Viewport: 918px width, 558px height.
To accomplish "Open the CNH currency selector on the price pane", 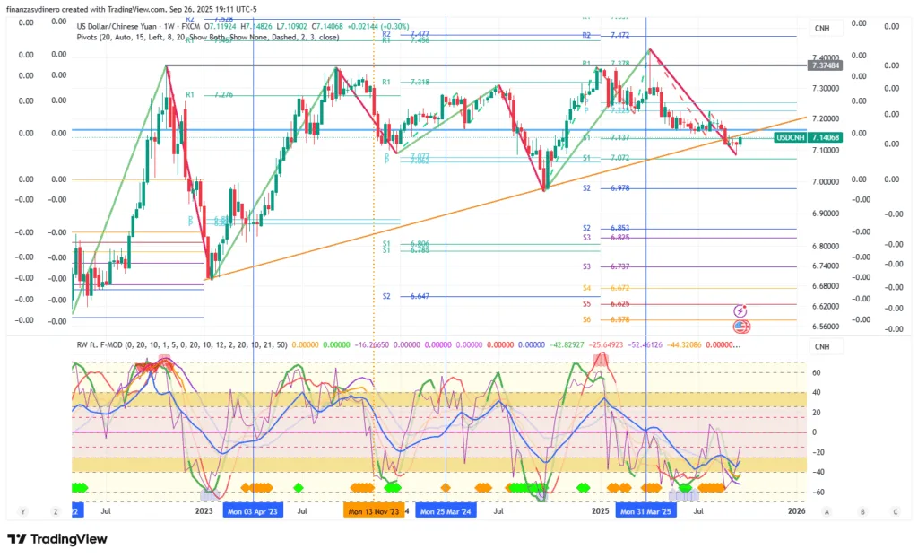I will pos(821,29).
